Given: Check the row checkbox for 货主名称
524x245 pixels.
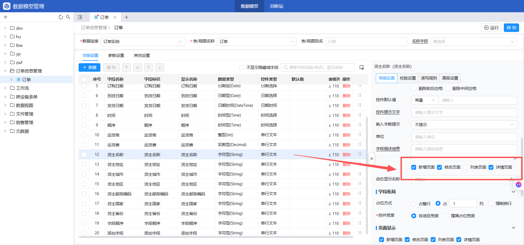Looking at the screenshot, I should pyautogui.click(x=84, y=155).
